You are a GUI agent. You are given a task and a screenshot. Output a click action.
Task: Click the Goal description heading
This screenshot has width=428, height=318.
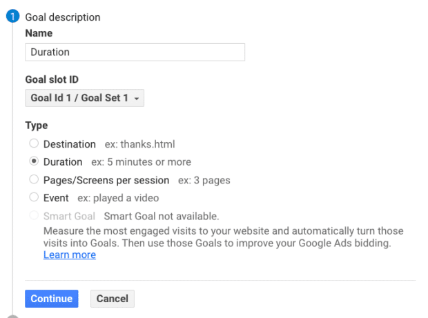[x=62, y=17]
